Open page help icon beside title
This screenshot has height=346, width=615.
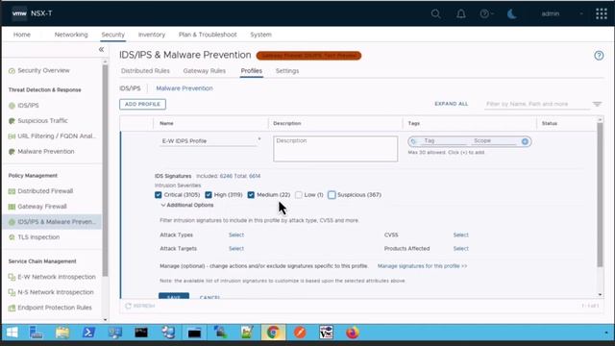[x=599, y=56]
